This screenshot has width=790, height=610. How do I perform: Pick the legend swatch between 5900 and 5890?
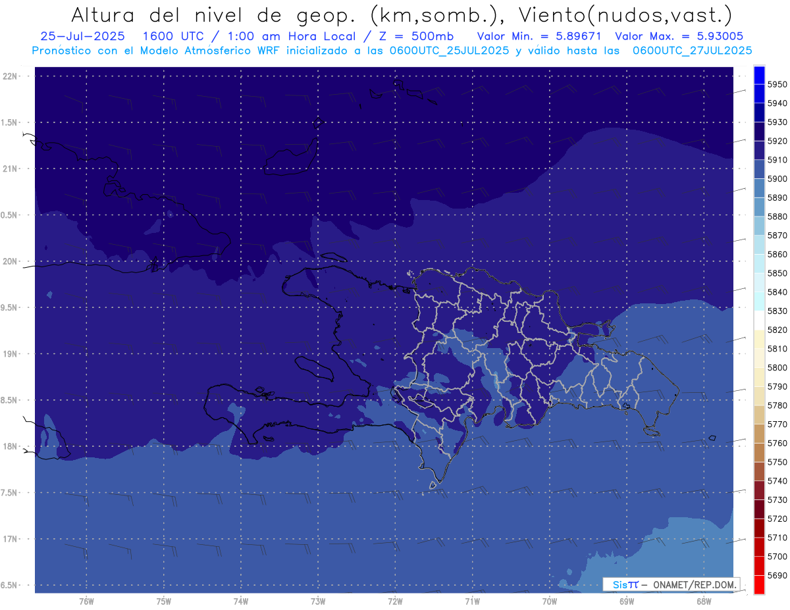pyautogui.click(x=759, y=188)
